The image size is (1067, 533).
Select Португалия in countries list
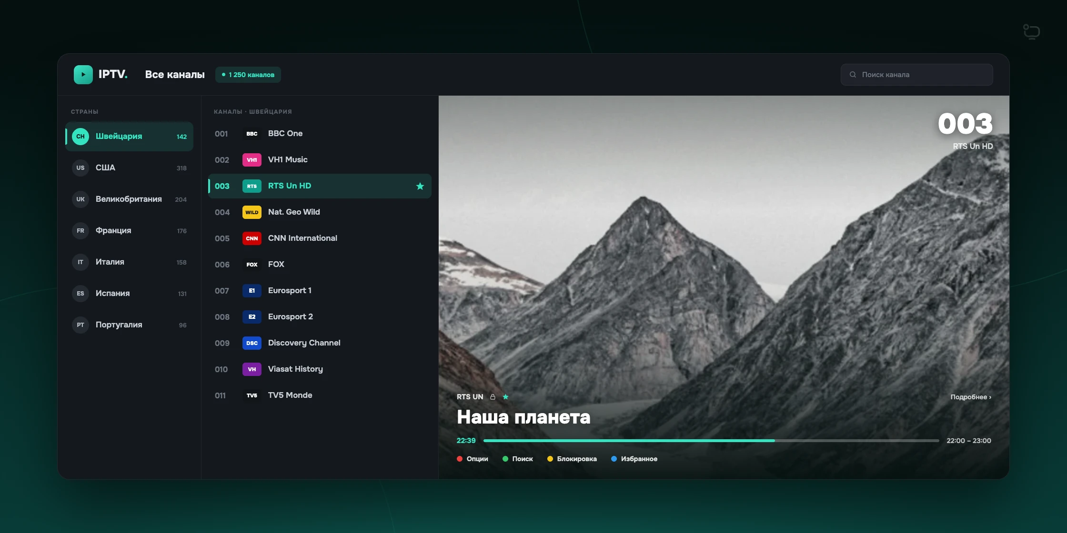tap(129, 325)
